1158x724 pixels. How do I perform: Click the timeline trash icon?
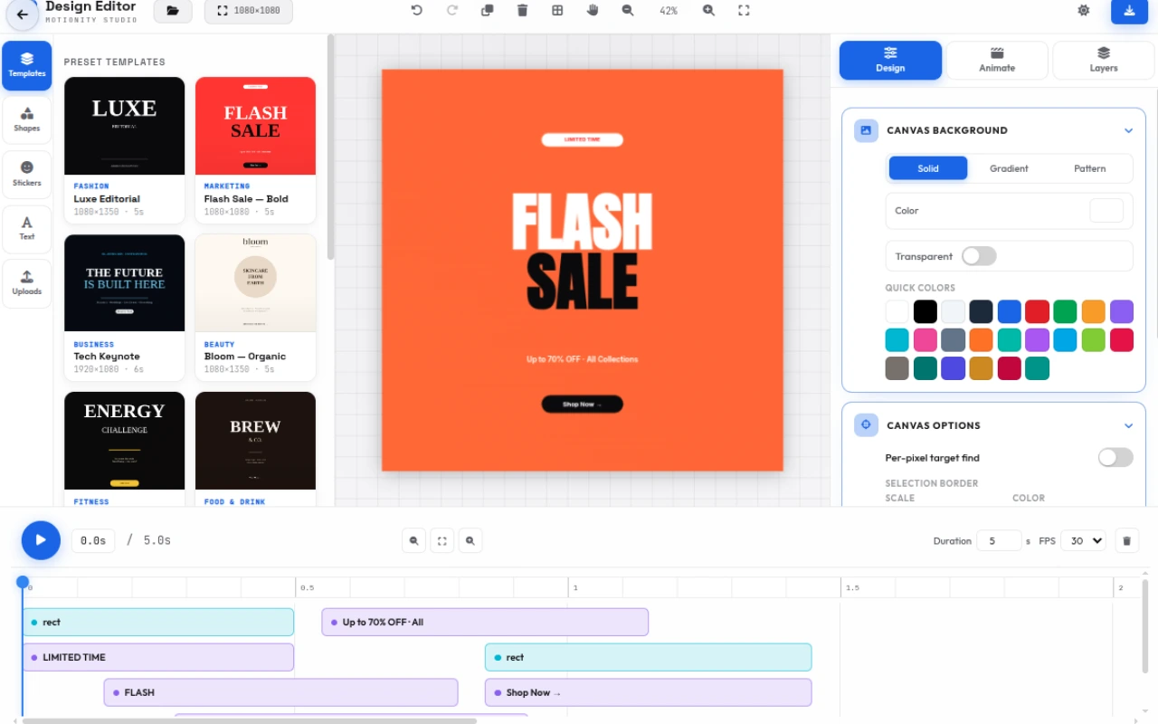tap(1126, 541)
